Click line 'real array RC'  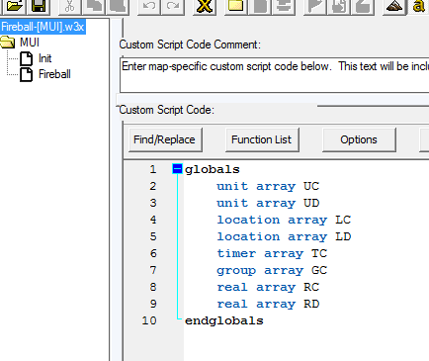tap(268, 287)
